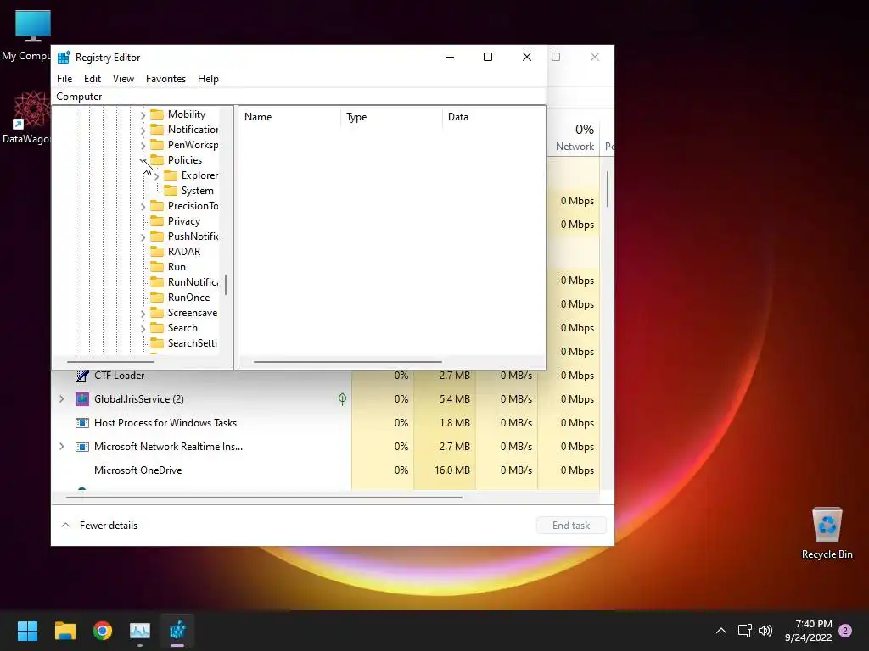Image resolution: width=869 pixels, height=651 pixels.
Task: Click the Computer address bar
Action: pos(299,97)
